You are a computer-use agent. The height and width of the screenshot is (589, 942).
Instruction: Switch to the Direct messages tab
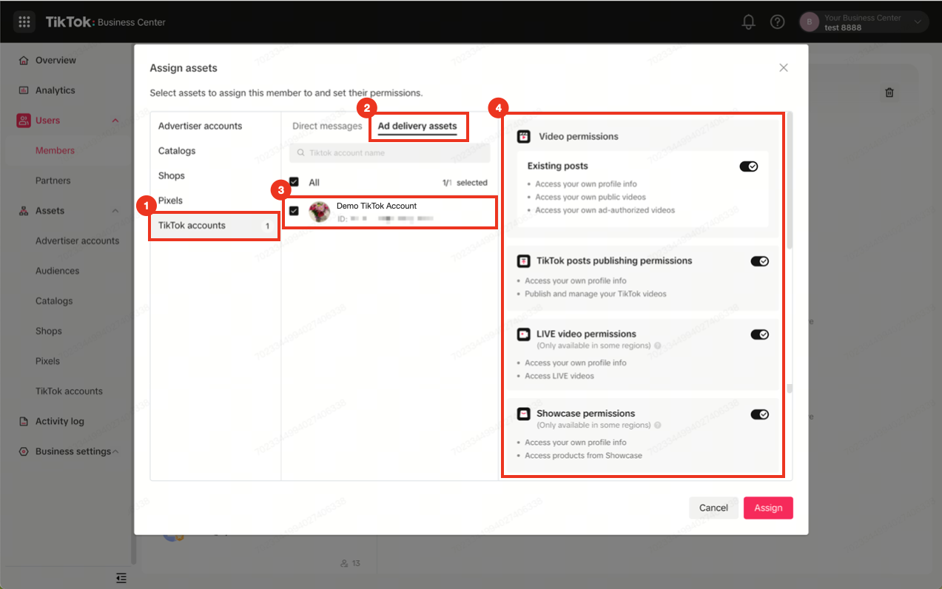(327, 126)
